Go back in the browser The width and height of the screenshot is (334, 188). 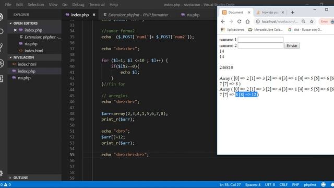point(223,21)
